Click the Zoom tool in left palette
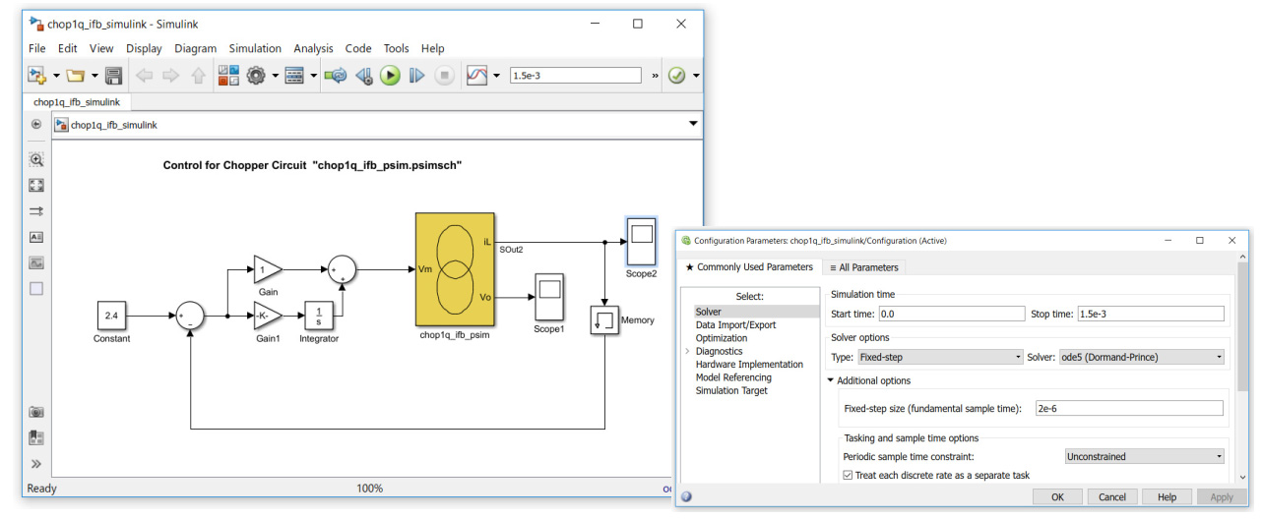This screenshot has height=519, width=1262. [x=36, y=159]
